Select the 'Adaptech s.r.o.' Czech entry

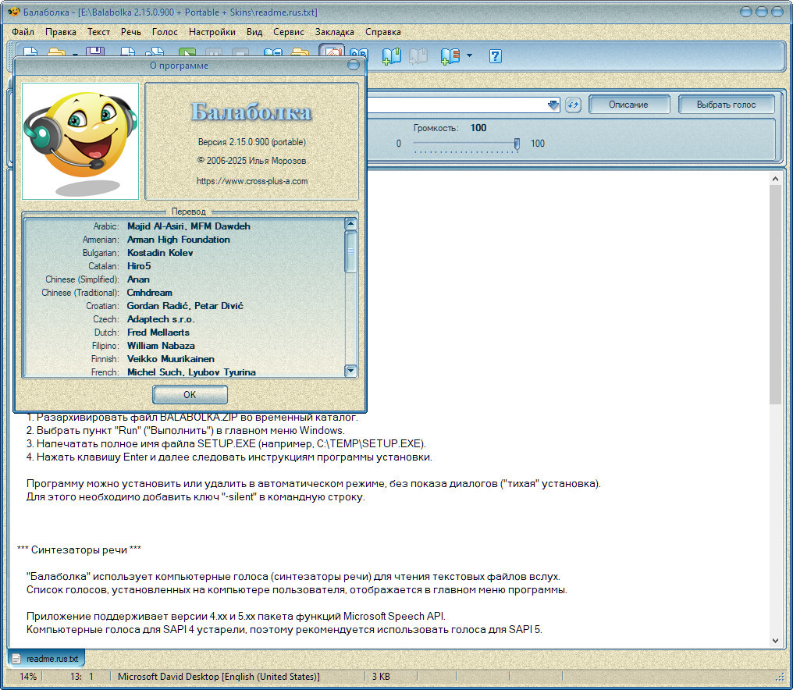pyautogui.click(x=161, y=319)
